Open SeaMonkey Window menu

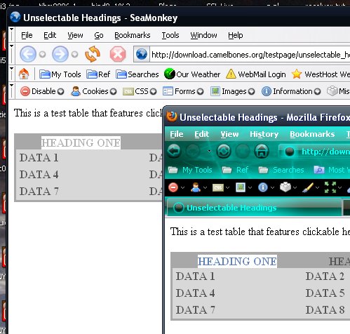pos(203,35)
